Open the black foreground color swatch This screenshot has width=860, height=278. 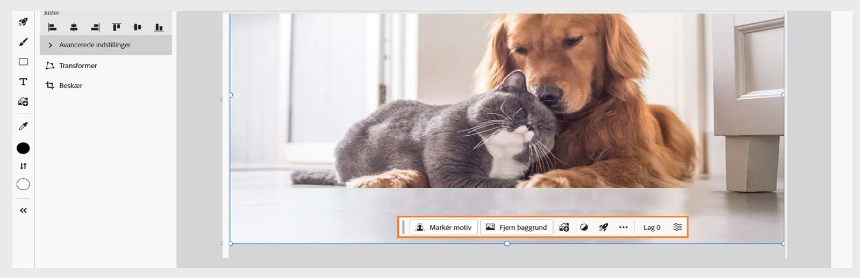point(23,148)
